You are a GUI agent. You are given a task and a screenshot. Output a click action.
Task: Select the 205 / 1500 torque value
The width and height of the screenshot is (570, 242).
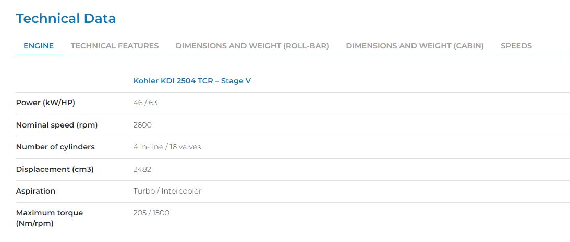point(151,213)
